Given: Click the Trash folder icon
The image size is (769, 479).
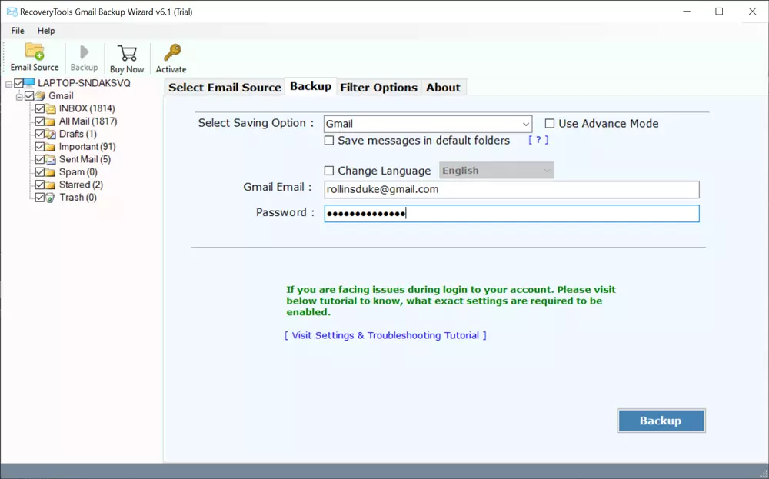Looking at the screenshot, I should coord(51,198).
